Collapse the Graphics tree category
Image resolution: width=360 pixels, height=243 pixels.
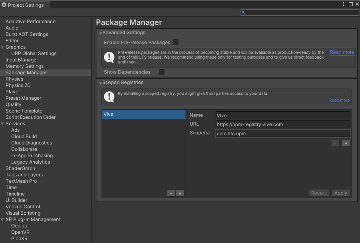pos(2,47)
